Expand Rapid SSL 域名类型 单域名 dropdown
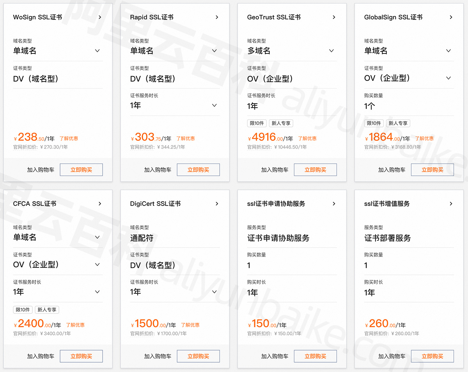Image resolution: width=468 pixels, height=372 pixels. (x=214, y=51)
